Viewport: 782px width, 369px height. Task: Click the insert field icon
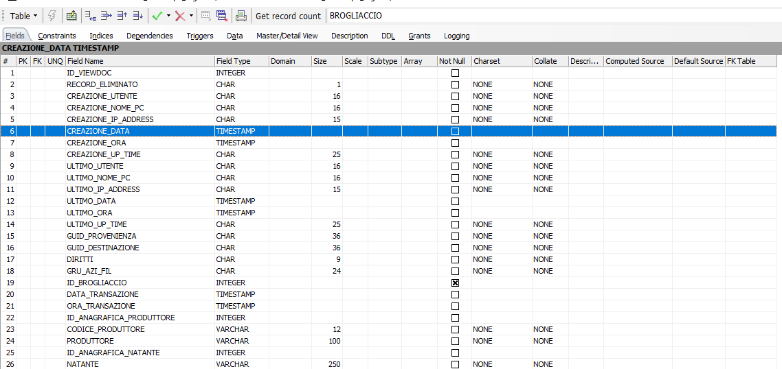click(107, 16)
